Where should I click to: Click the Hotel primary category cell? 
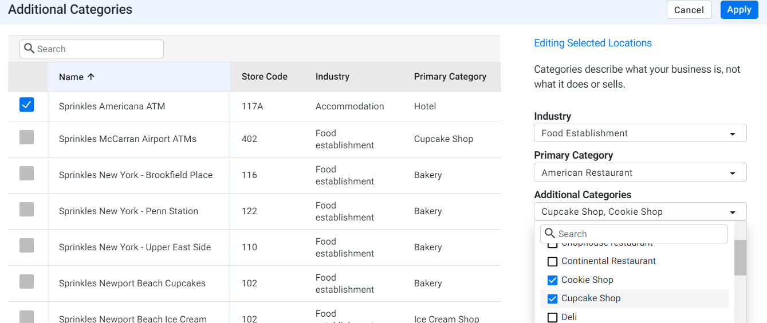pos(425,107)
